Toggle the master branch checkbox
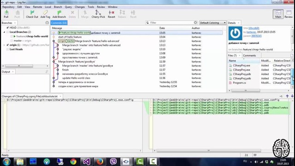 click(12, 41)
